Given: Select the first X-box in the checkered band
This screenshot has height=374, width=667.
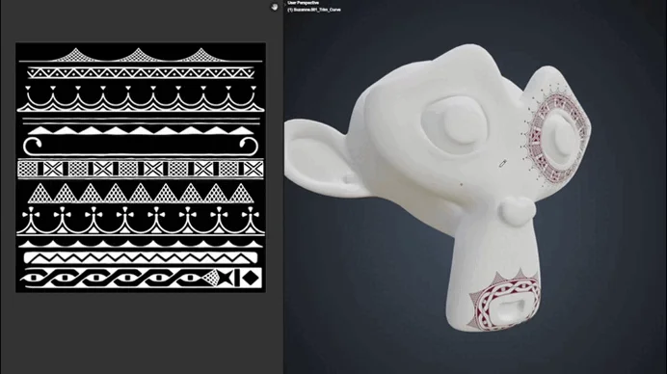Looking at the screenshot, I should click(53, 169).
